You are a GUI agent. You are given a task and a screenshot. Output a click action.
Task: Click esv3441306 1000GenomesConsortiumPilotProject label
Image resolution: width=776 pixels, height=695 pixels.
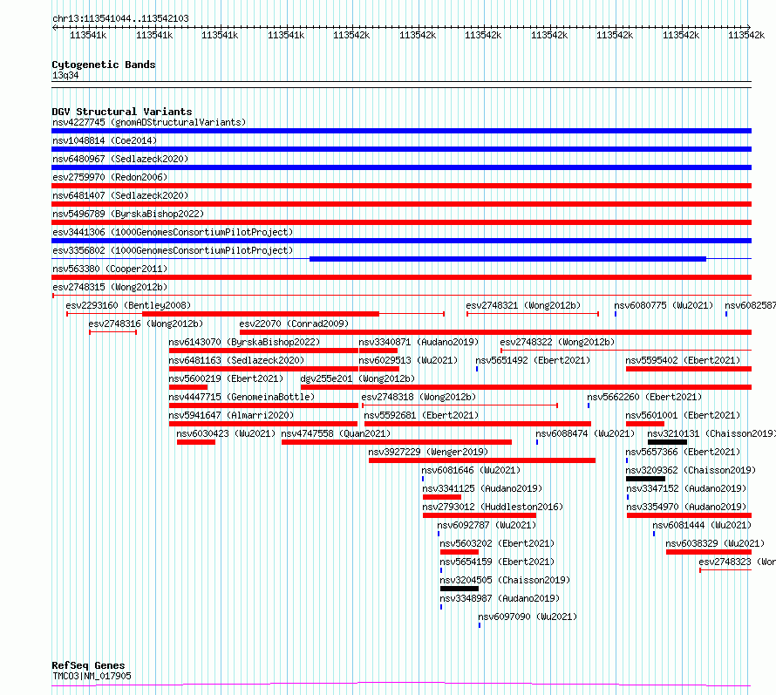point(173,232)
